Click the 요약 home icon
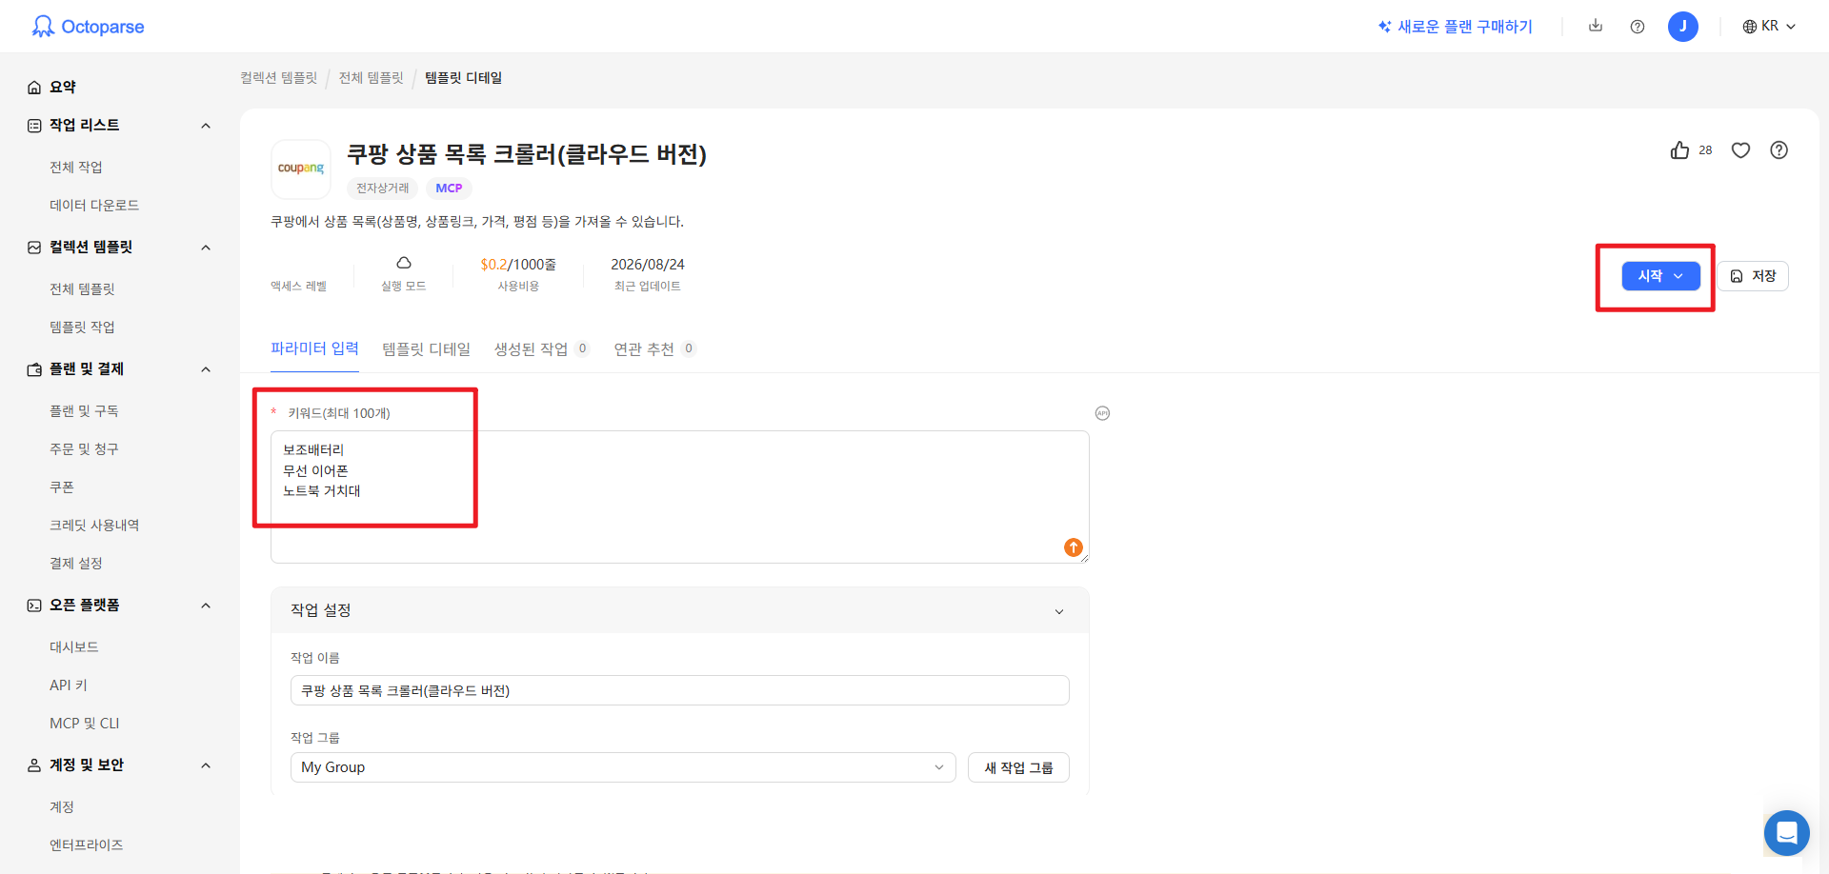Screen dimensions: 1829x874 point(34,88)
